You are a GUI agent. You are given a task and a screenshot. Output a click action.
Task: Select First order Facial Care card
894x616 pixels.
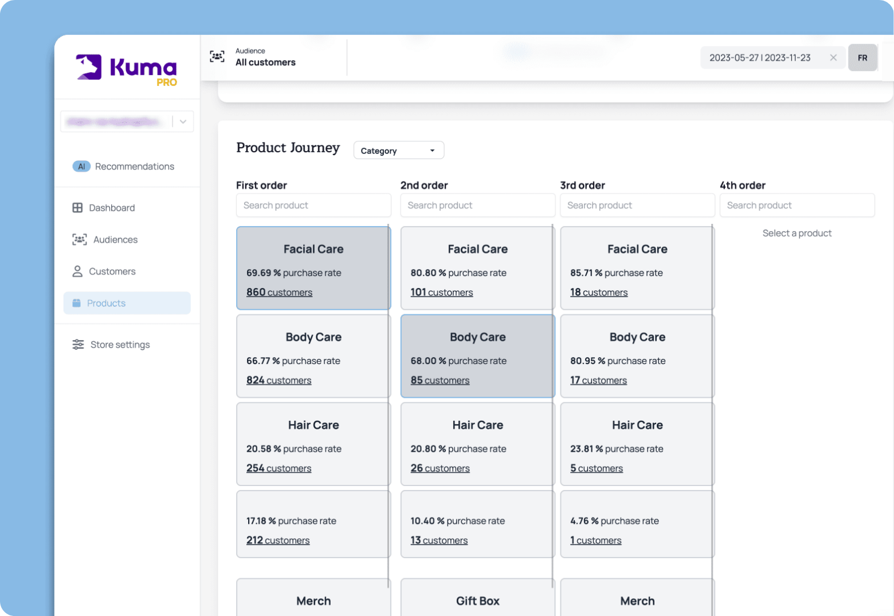point(313,268)
